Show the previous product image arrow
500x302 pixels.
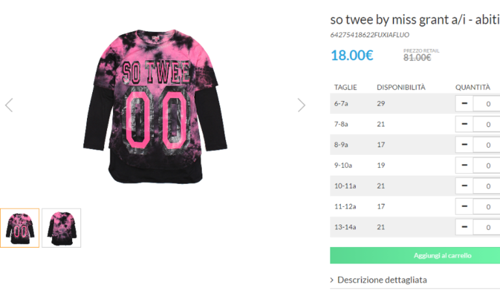[9, 105]
